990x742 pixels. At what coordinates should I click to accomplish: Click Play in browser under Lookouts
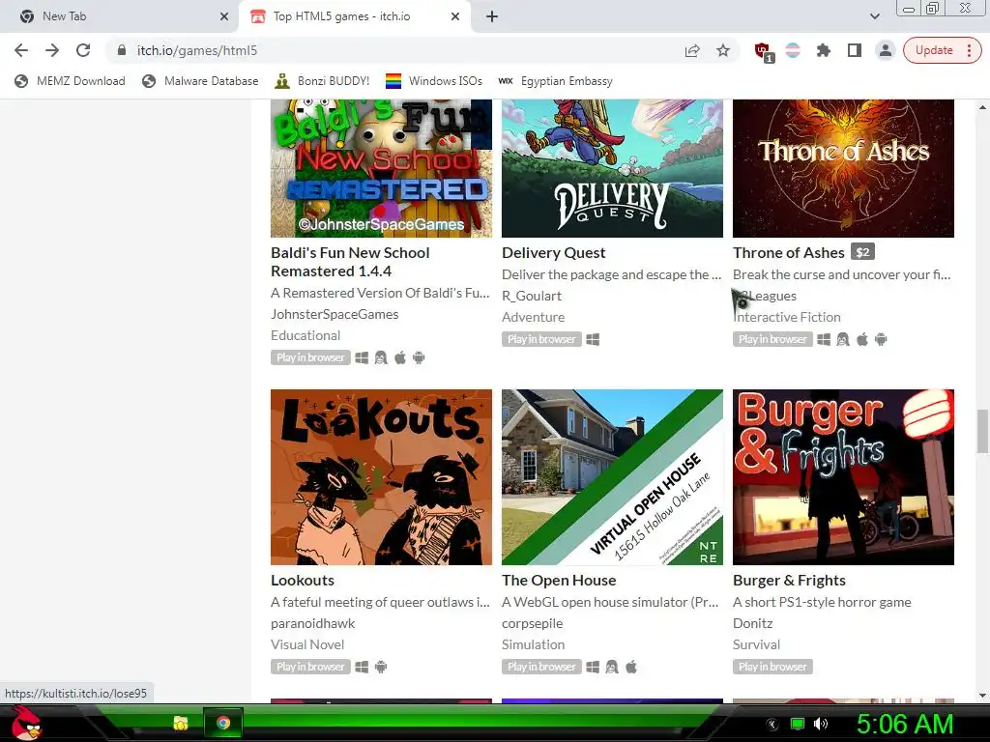click(x=310, y=667)
